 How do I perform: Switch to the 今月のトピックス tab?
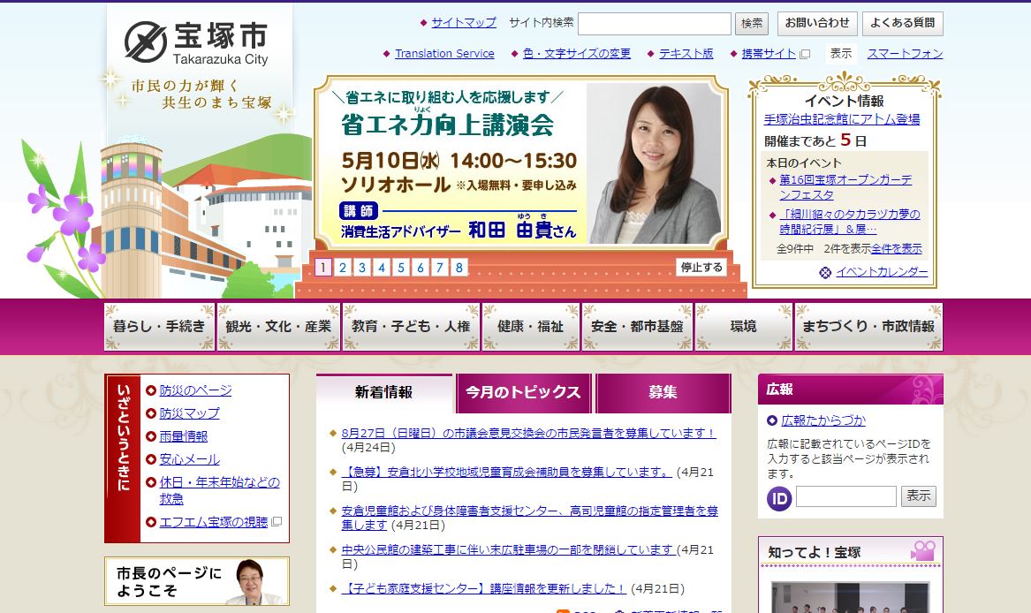tap(524, 393)
